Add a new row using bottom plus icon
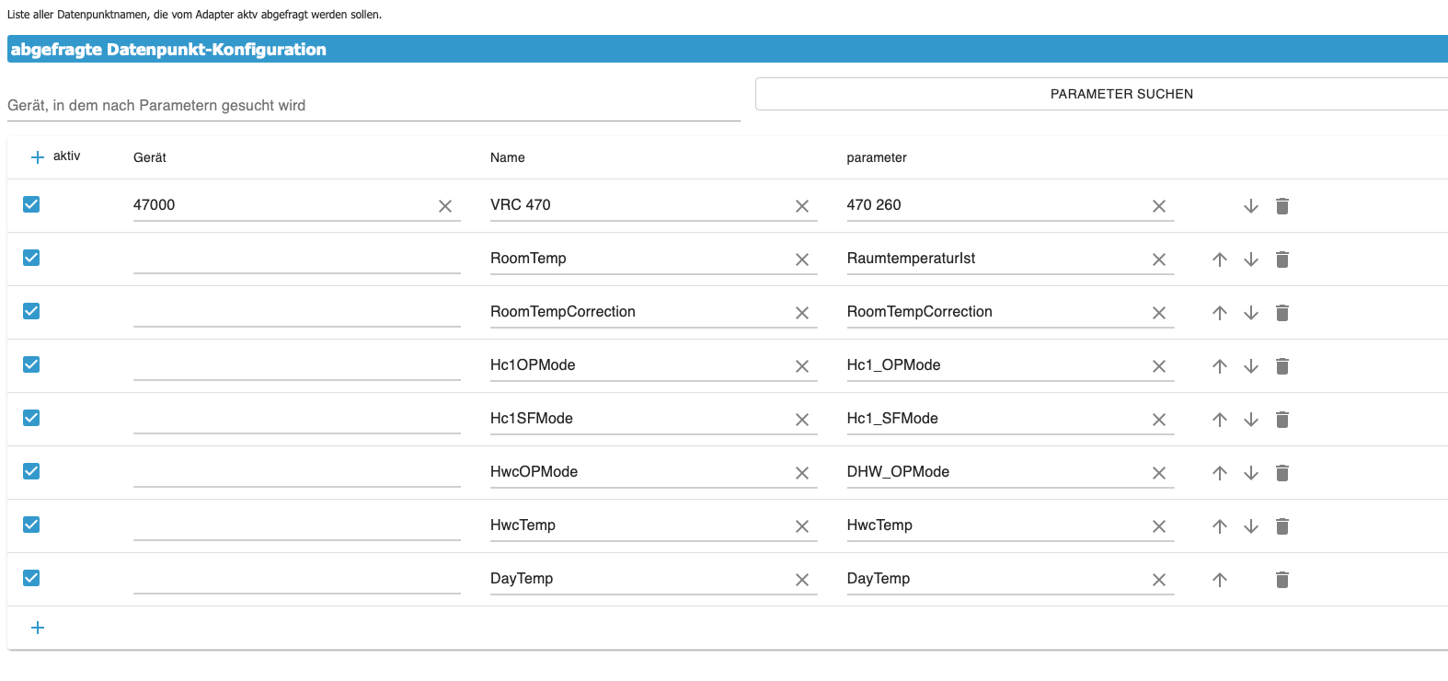The width and height of the screenshot is (1448, 681). coord(38,628)
